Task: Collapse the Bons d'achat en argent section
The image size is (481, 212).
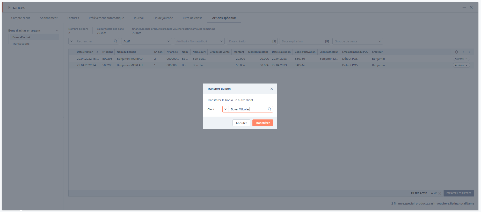Action: pos(57,31)
